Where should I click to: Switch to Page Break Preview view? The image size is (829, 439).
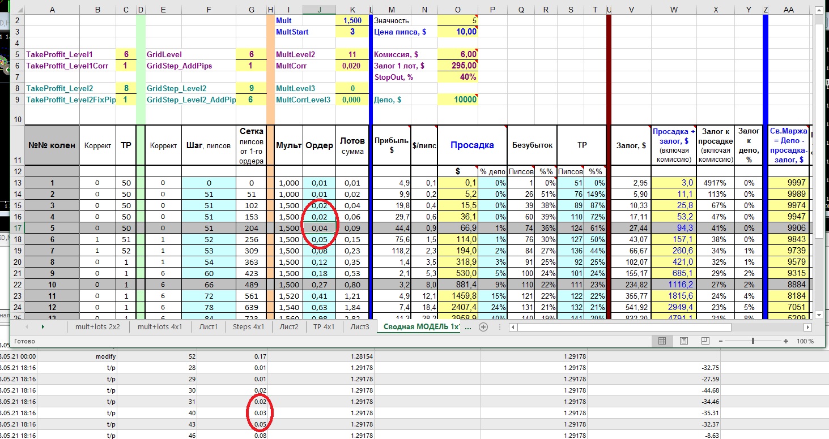tap(705, 341)
